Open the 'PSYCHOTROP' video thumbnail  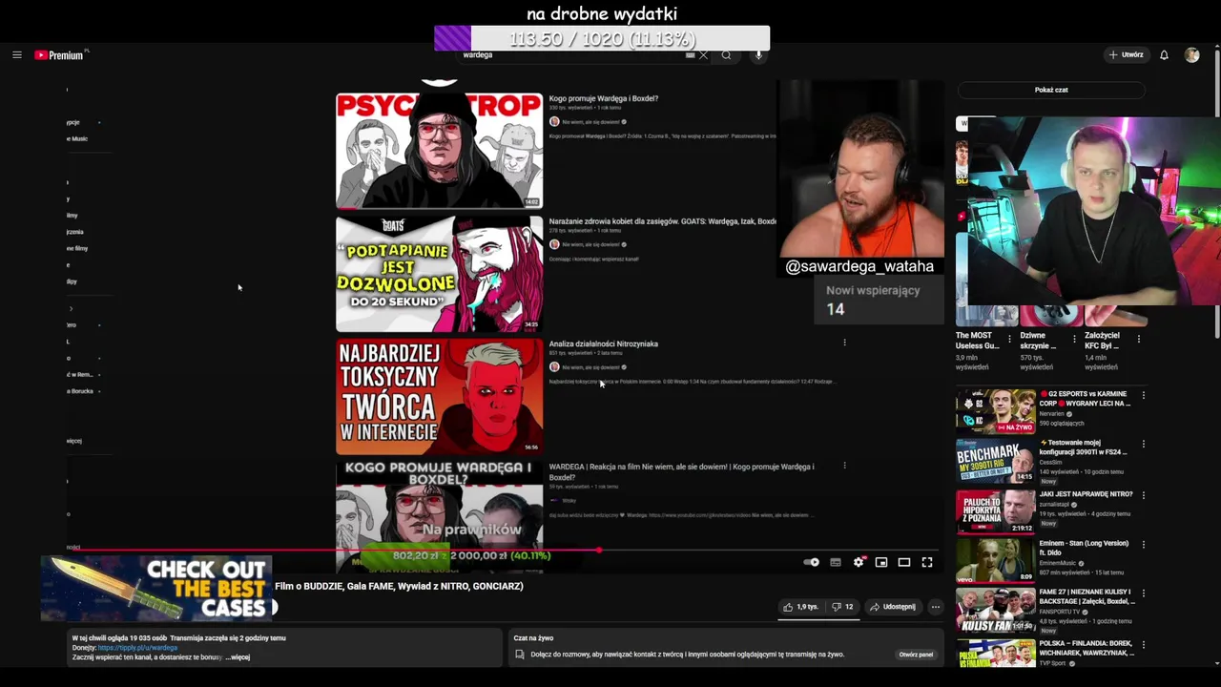[x=439, y=150]
